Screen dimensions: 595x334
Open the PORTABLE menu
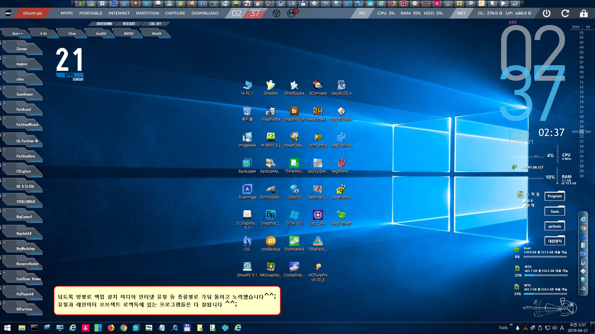[91, 13]
